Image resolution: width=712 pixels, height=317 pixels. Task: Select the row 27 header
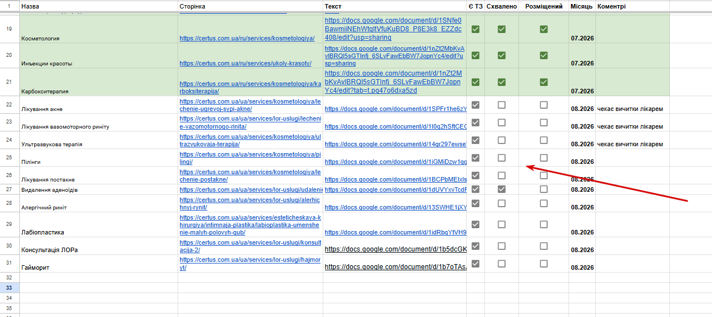coord(9,190)
